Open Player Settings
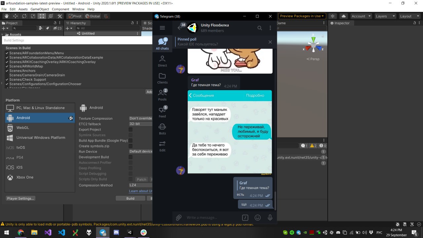The image size is (423, 238). (x=20, y=198)
